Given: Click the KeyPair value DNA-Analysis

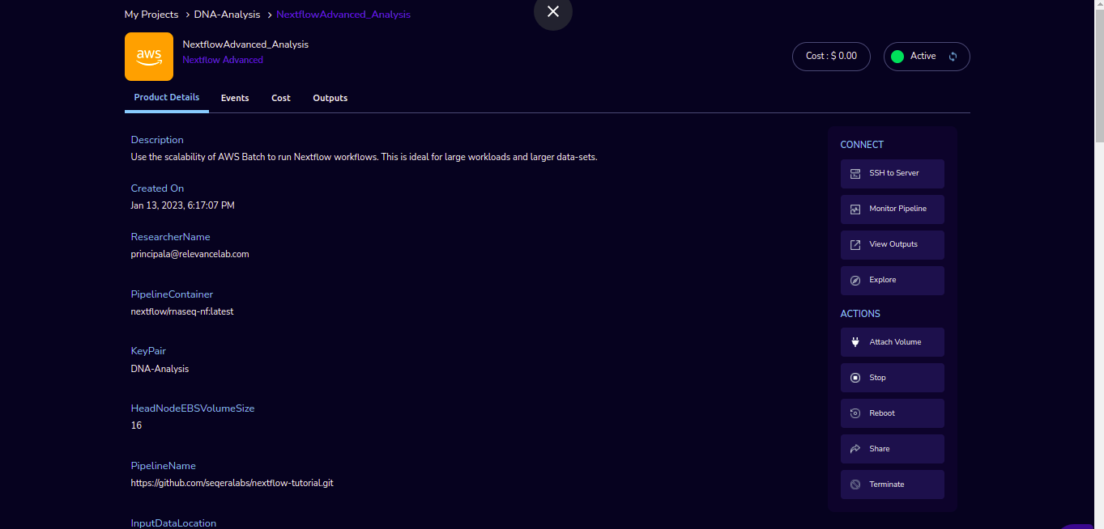Looking at the screenshot, I should pyautogui.click(x=160, y=369).
